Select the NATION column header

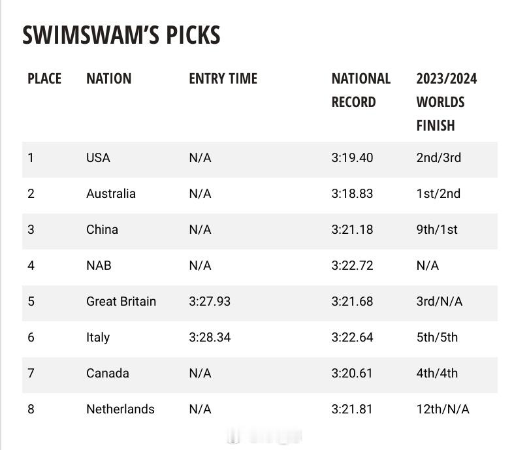[x=108, y=78]
